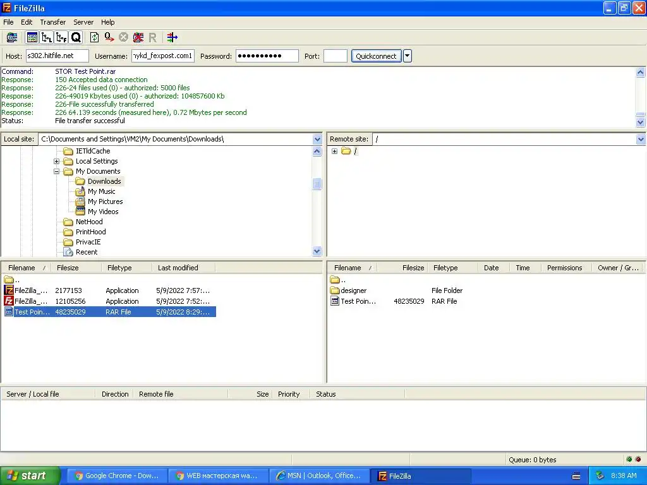Image resolution: width=647 pixels, height=485 pixels.
Task: Toggle local directory tree icon
Action: coord(47,37)
